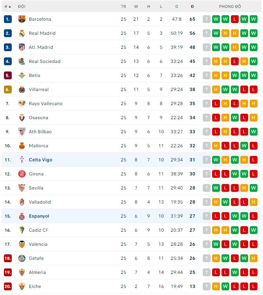The width and height of the screenshot is (263, 295).
Task: Click the Real Madrid club crest
Action: [22, 33]
